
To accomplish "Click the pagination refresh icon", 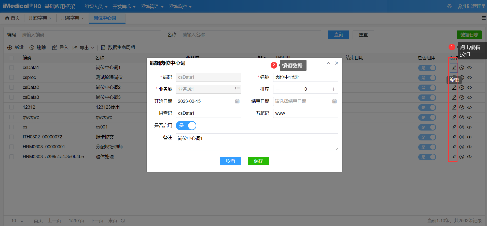I will (123, 220).
